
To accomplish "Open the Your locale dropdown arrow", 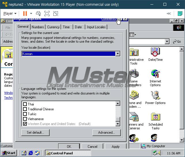I will [x=118, y=54].
